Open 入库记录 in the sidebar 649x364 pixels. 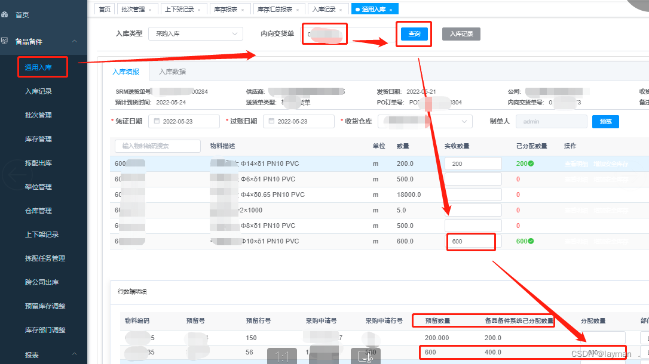[x=38, y=91]
